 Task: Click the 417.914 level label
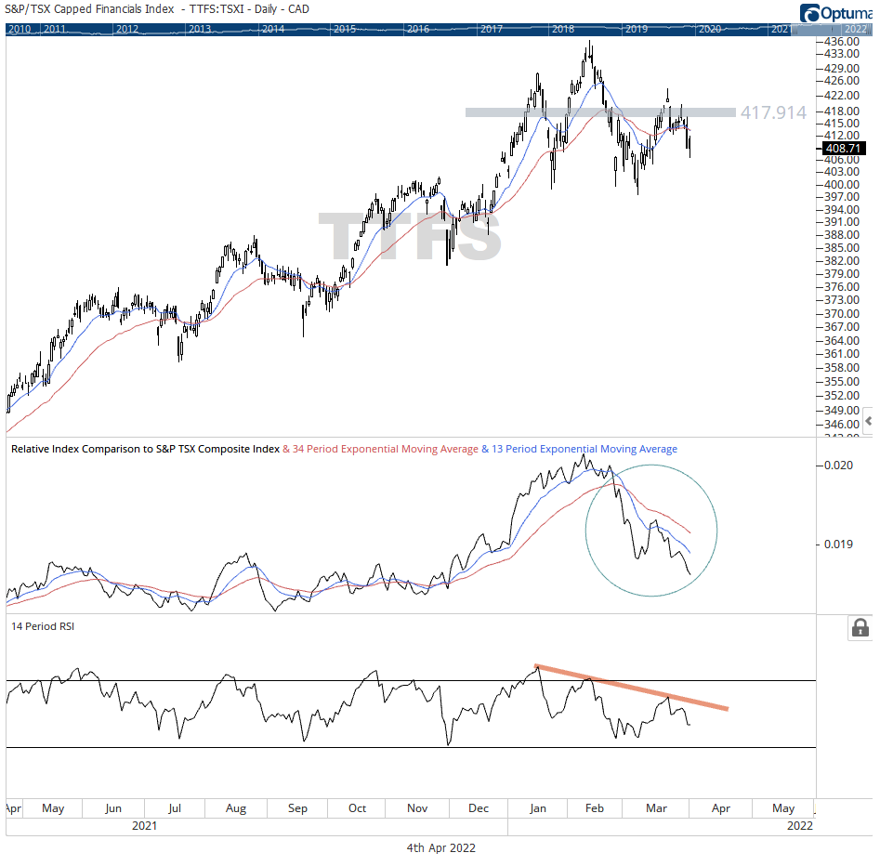click(773, 112)
